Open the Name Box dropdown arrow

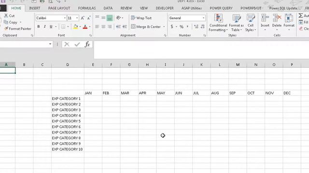coord(50,44)
